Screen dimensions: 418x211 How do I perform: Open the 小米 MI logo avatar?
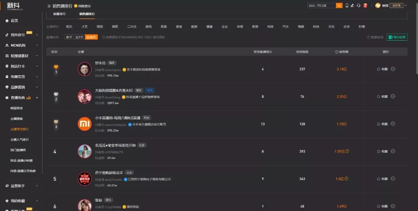[x=85, y=124]
